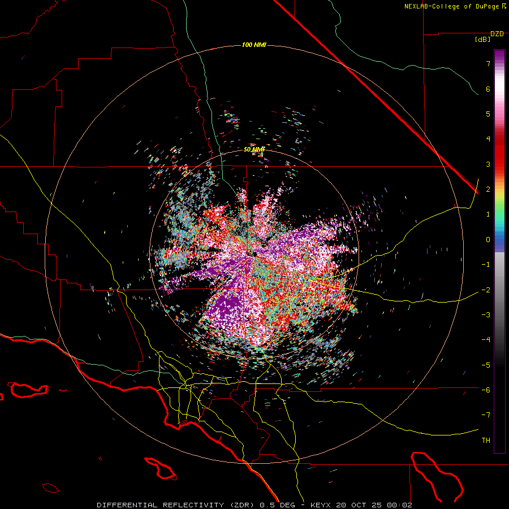Viewport: 509px width, 509px height.
Task: Click the -4 value on color scale
Action: click(486, 340)
